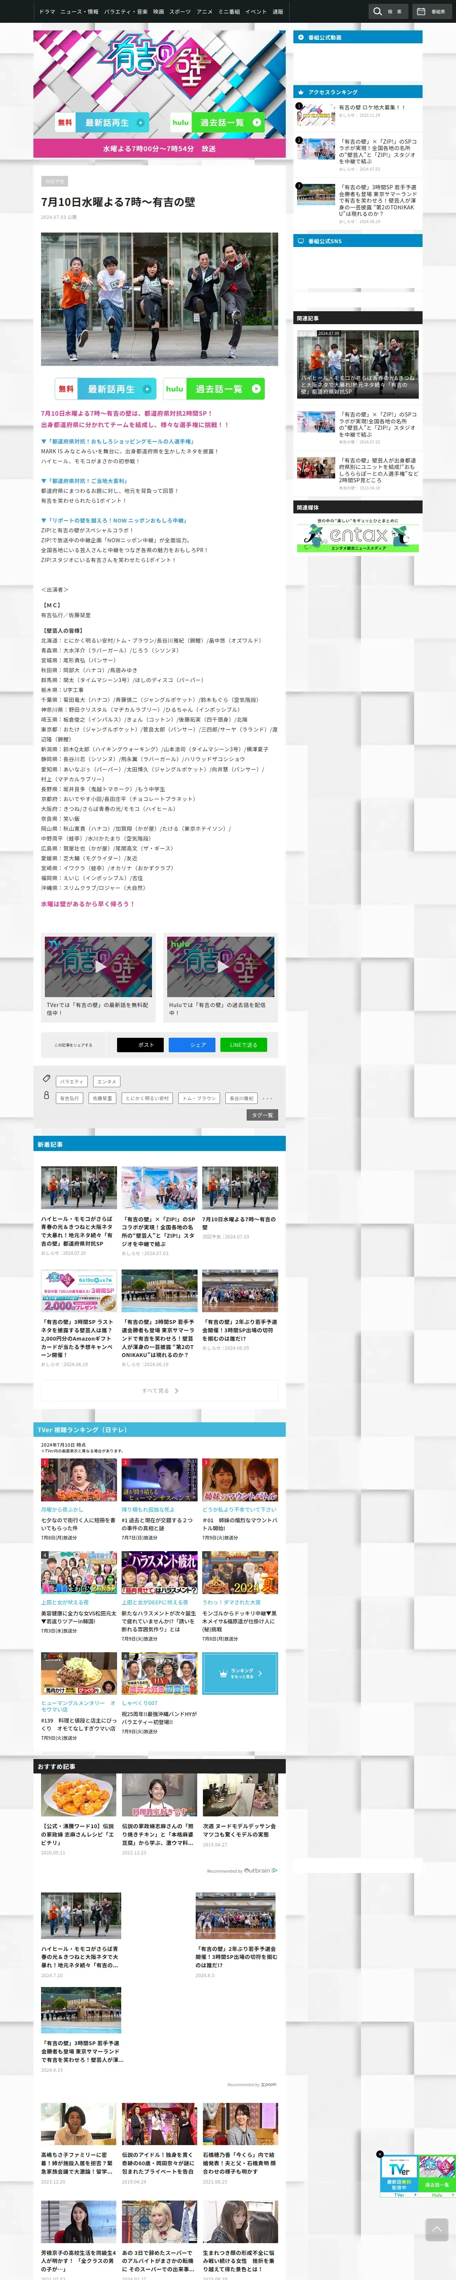
Task: Click hulu 過去話一覧 button below article photo
Action: click(214, 389)
